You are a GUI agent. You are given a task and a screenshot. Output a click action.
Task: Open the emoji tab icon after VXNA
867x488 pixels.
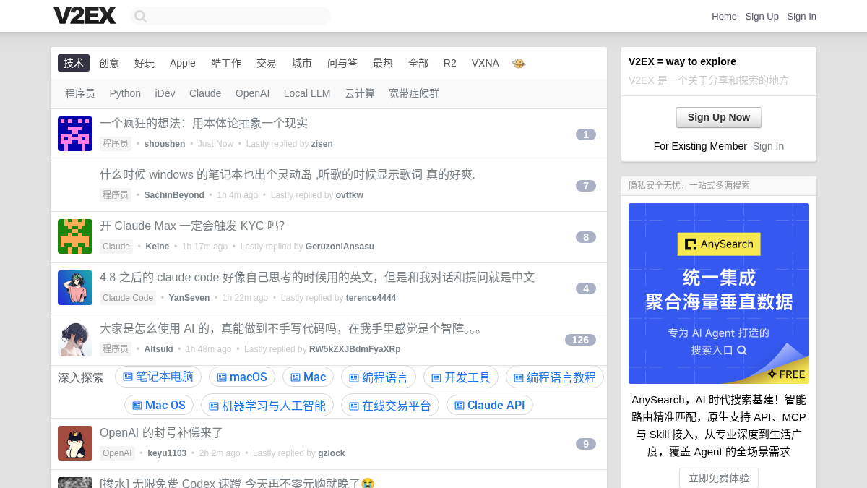(x=519, y=63)
